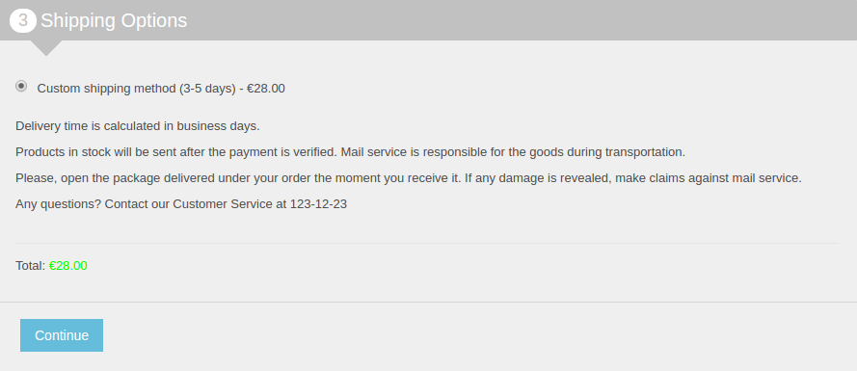Click the Any questions contact line
The image size is (857, 371).
click(x=181, y=204)
